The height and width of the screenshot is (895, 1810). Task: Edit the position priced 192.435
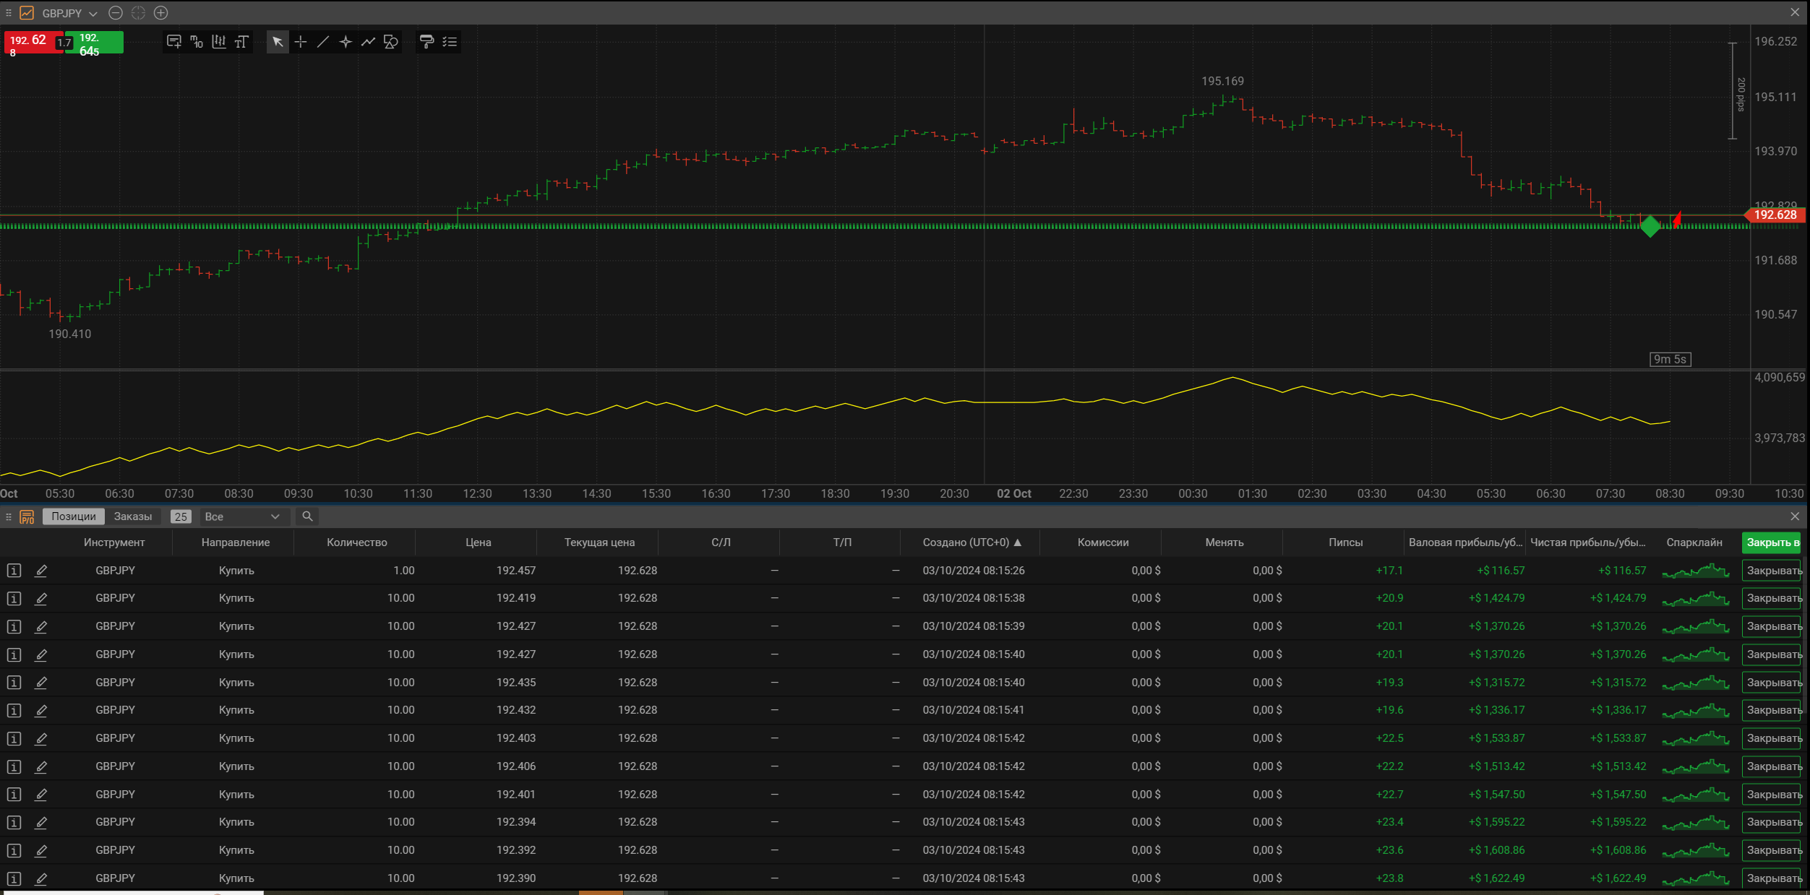[41, 683]
